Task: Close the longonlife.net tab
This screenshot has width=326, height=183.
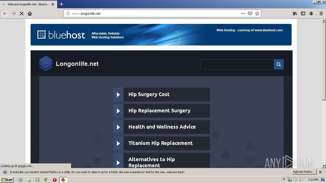Action: pyautogui.click(x=53, y=4)
